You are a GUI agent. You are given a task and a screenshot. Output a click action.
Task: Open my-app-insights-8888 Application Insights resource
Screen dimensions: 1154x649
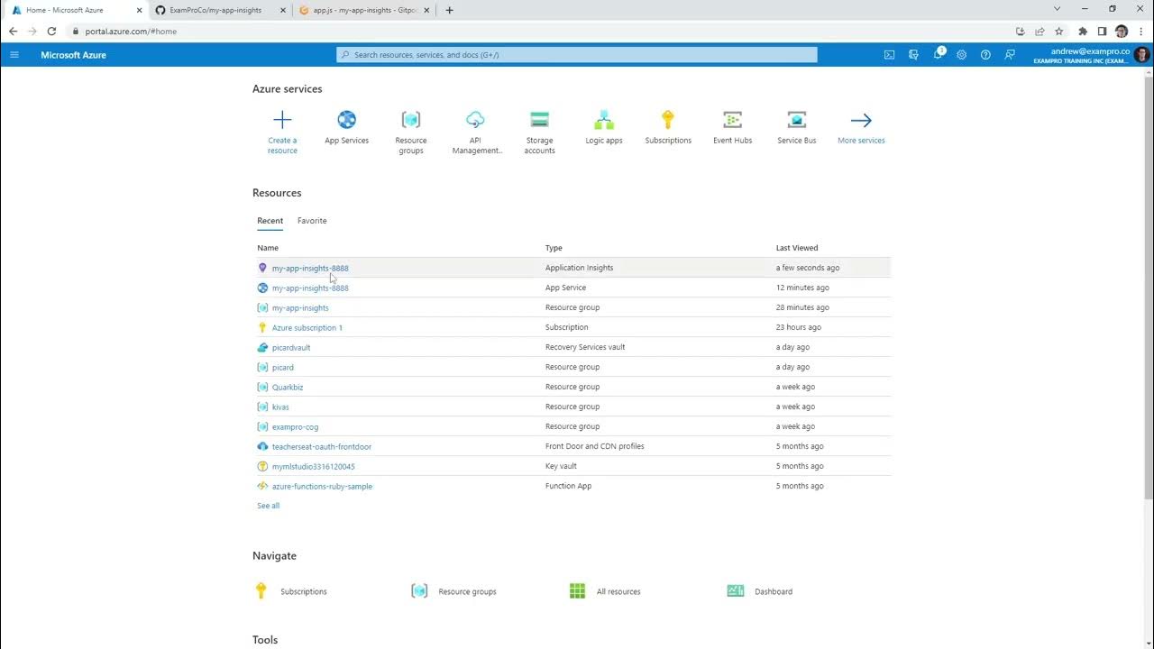(310, 268)
